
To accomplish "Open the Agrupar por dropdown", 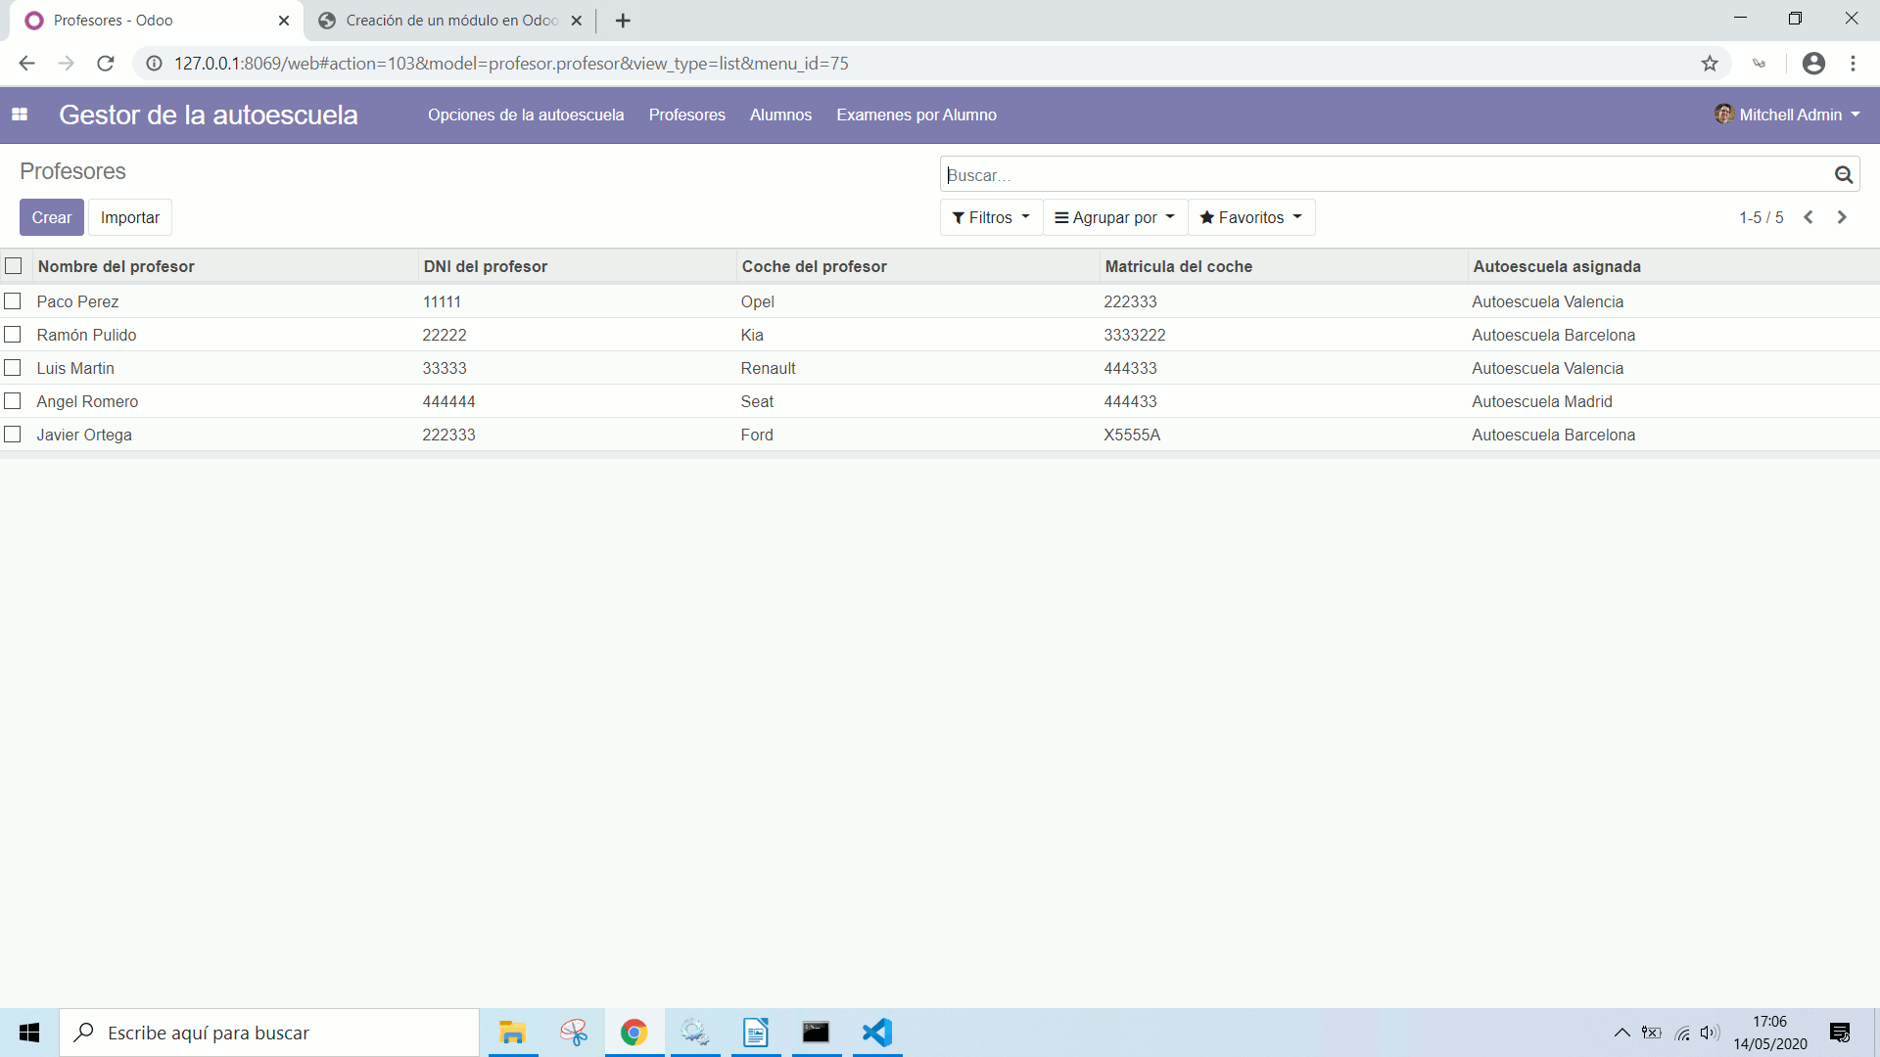I will [1114, 217].
